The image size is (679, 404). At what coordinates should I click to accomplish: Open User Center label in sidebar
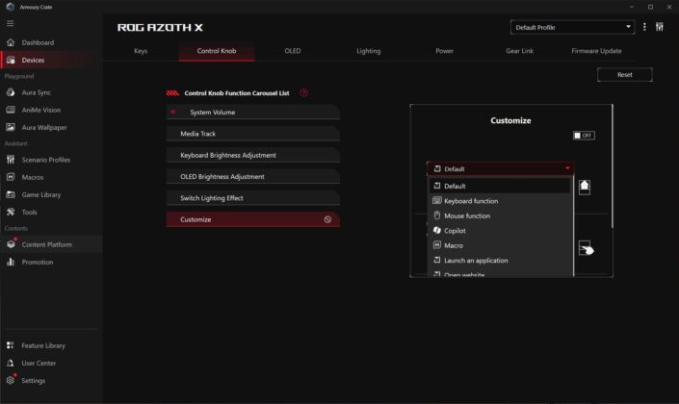39,363
